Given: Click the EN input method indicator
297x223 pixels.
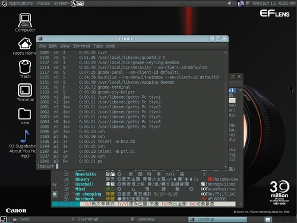Looking at the screenshot, I should 241,4.
